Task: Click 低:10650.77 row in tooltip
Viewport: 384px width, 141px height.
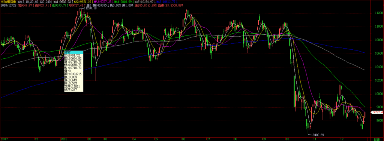Action: [x=73, y=64]
